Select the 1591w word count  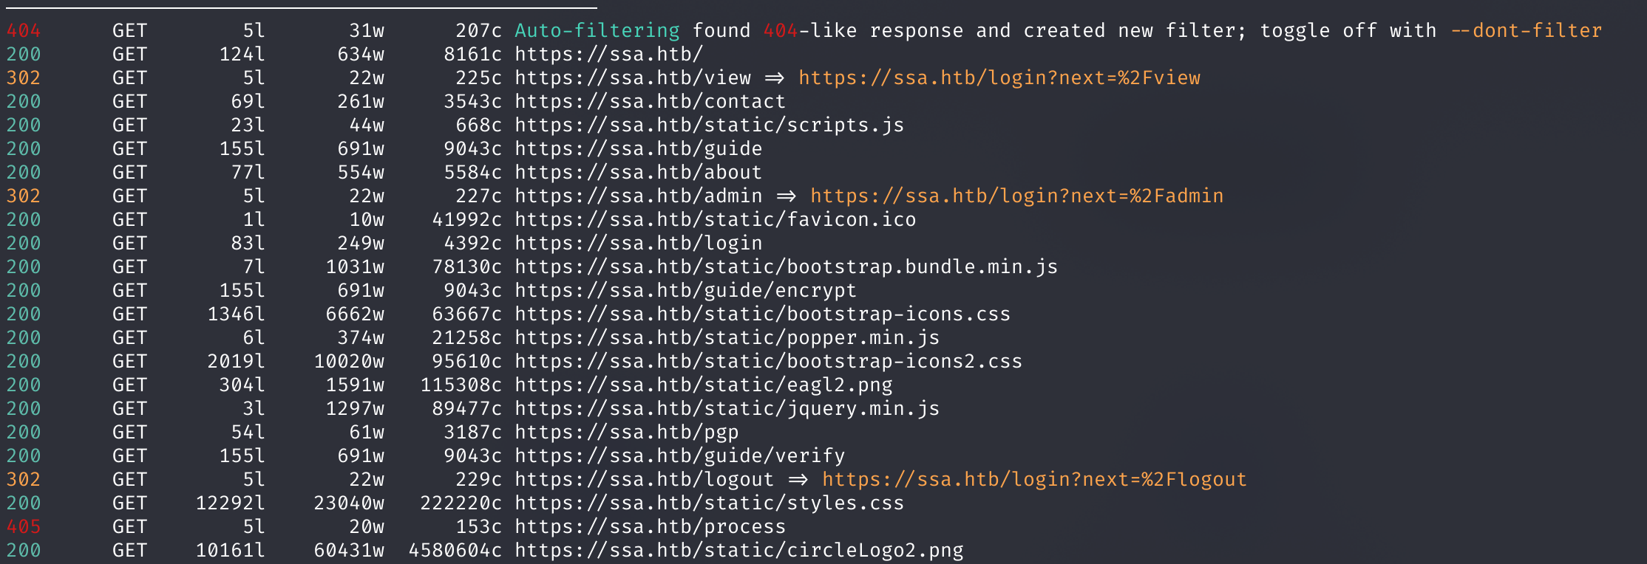(x=355, y=385)
